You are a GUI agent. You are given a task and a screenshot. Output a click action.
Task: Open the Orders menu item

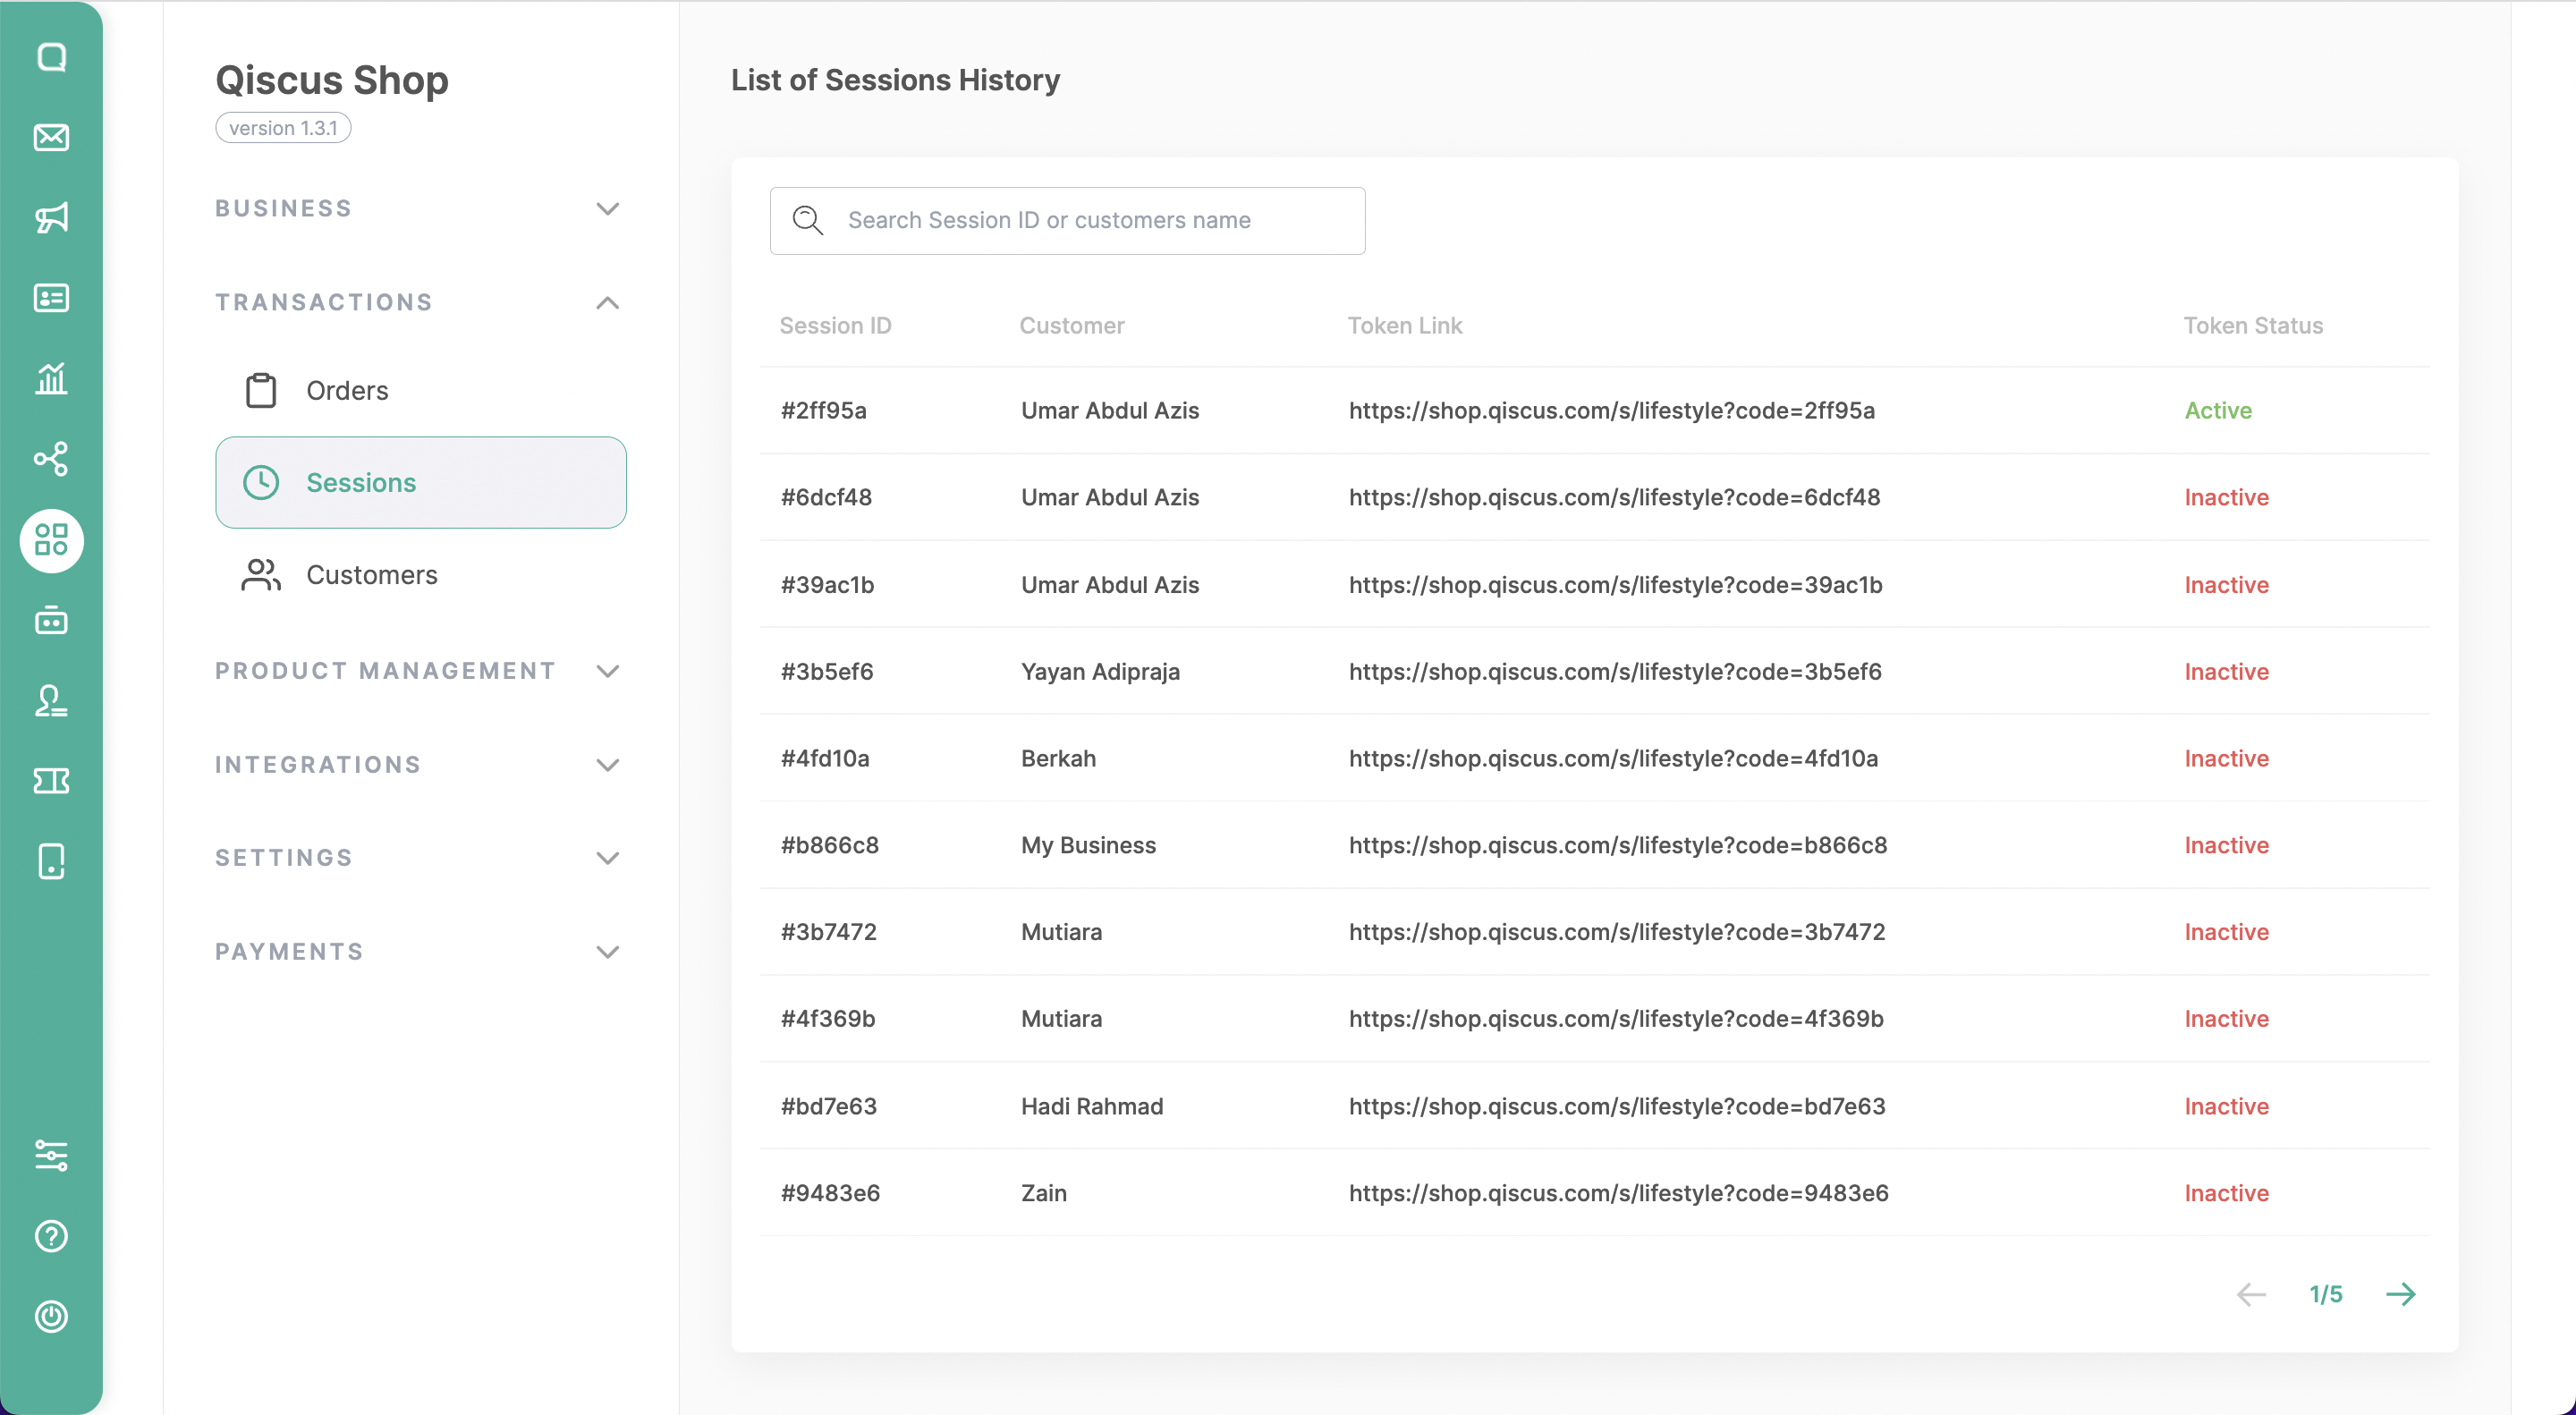click(346, 390)
